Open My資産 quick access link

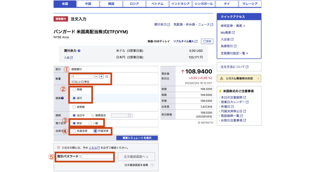(x=228, y=33)
